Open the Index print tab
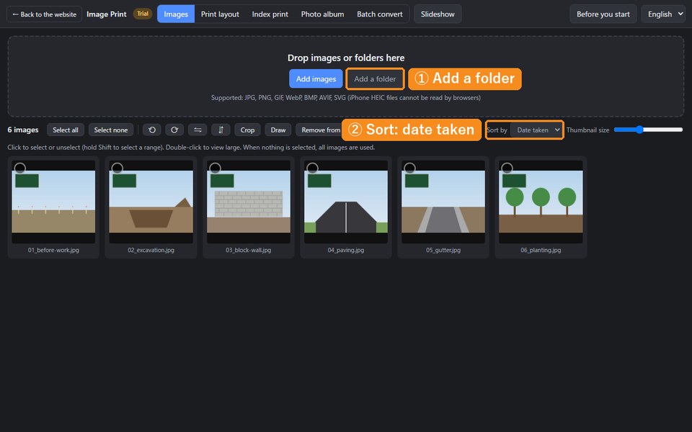Viewport: 692px width, 432px height. (270, 14)
